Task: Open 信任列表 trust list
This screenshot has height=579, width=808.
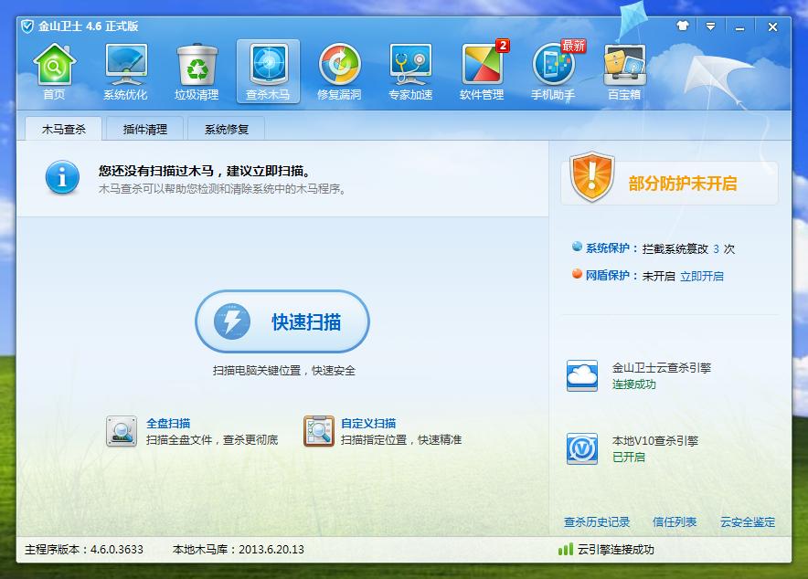Action: point(675,521)
